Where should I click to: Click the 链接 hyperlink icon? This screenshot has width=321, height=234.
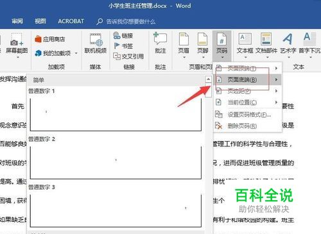tap(116, 35)
